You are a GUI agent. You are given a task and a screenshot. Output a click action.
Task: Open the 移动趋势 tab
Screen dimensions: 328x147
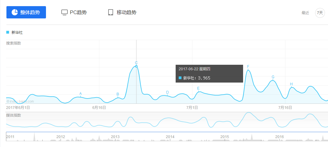(x=122, y=12)
